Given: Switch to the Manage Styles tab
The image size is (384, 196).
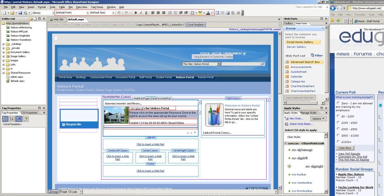Looking at the screenshot, I should point(308,113).
